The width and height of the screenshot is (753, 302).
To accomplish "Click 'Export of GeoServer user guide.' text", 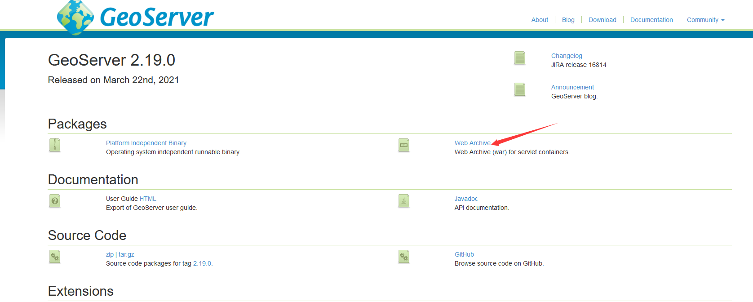I will (151, 208).
